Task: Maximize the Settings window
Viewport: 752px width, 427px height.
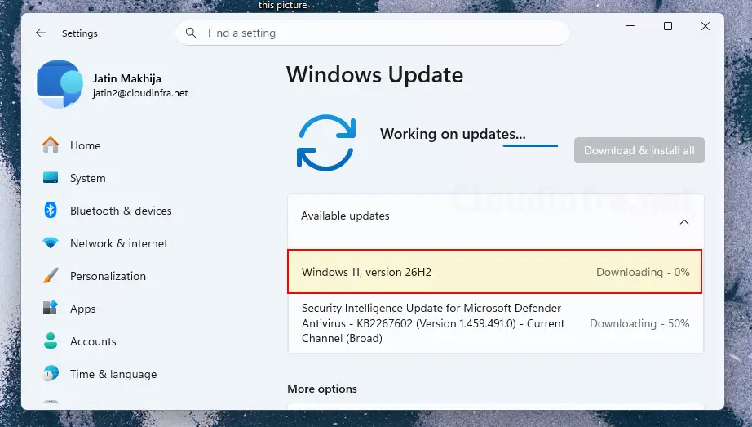Action: (x=668, y=26)
